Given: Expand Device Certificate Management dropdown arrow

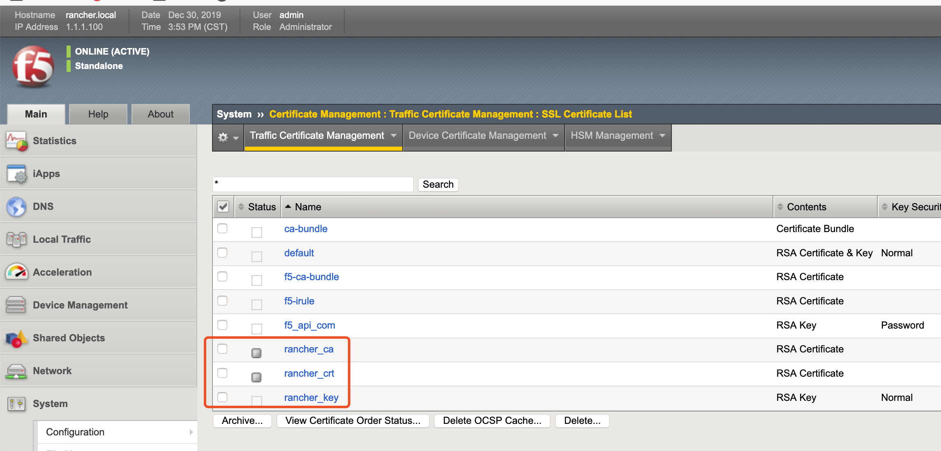Looking at the screenshot, I should (556, 136).
